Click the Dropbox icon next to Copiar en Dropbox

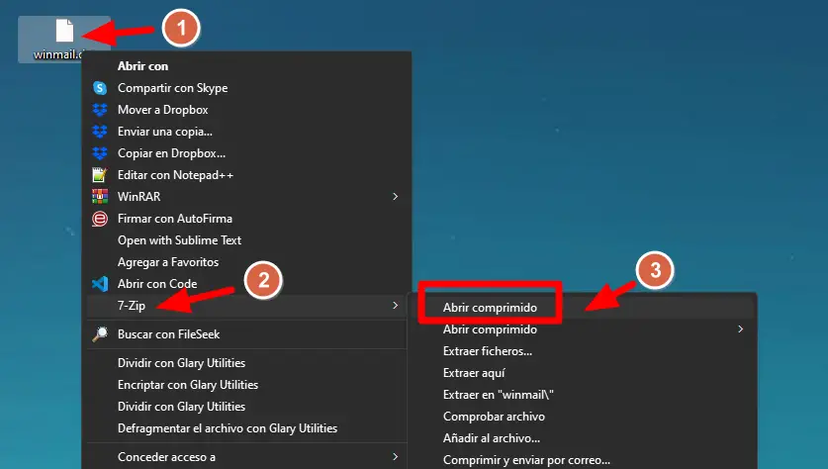click(x=100, y=153)
